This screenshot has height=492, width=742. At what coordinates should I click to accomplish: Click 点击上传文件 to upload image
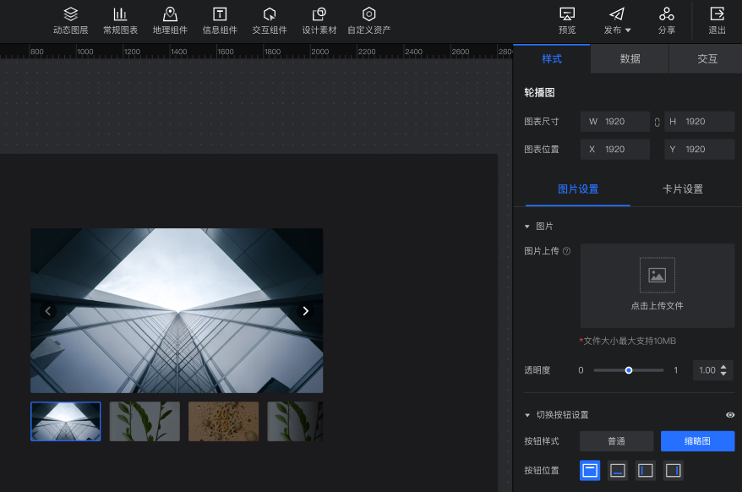click(657, 286)
